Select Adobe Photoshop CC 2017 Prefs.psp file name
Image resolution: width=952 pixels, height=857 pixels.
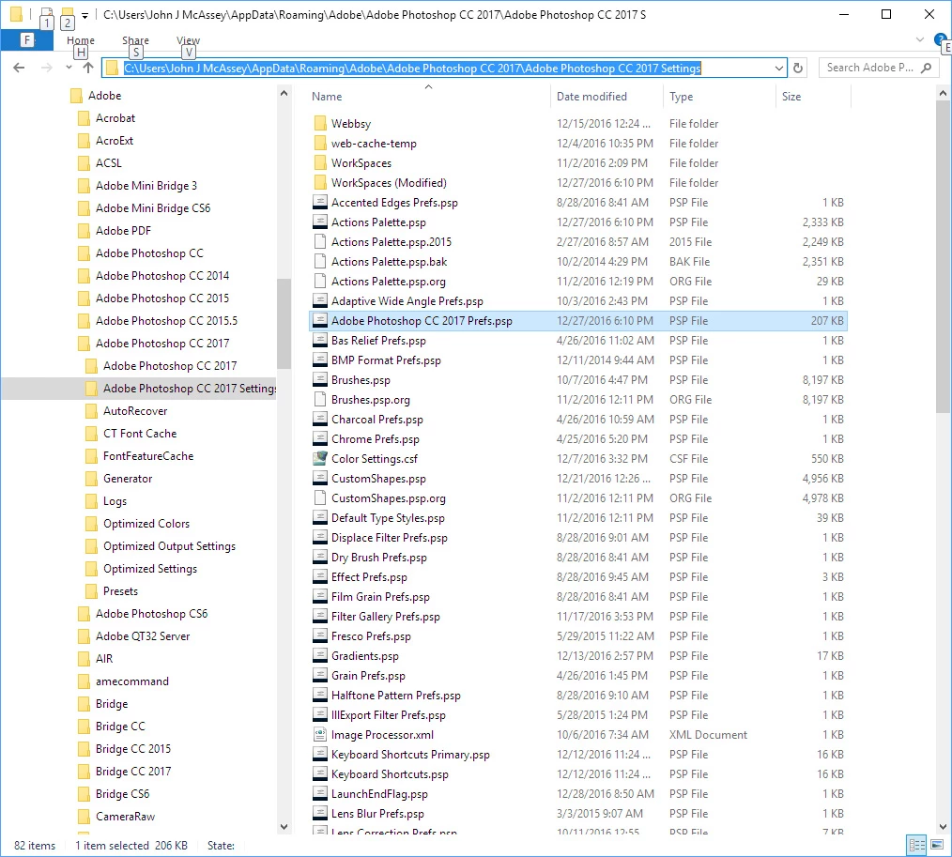coord(422,321)
